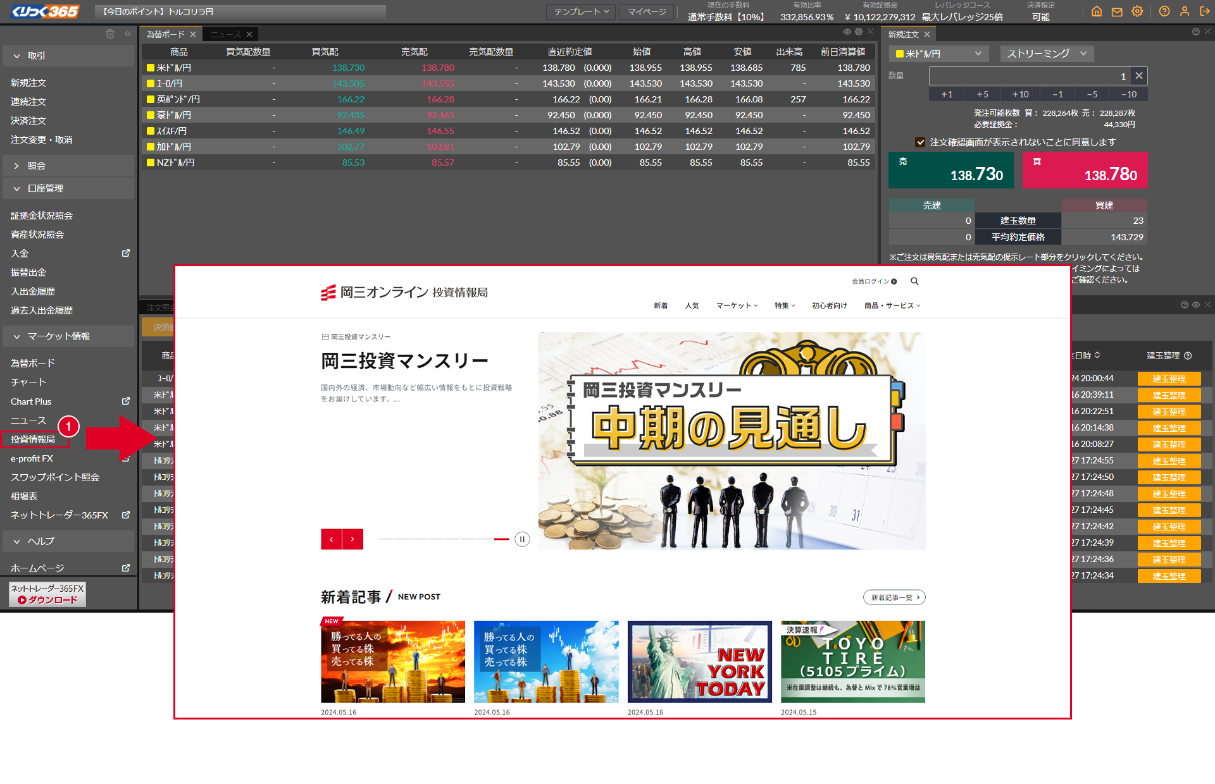Image resolution: width=1215 pixels, height=784 pixels.
Task: Click the search magnifier on 投資情報局 page
Action: (x=914, y=281)
